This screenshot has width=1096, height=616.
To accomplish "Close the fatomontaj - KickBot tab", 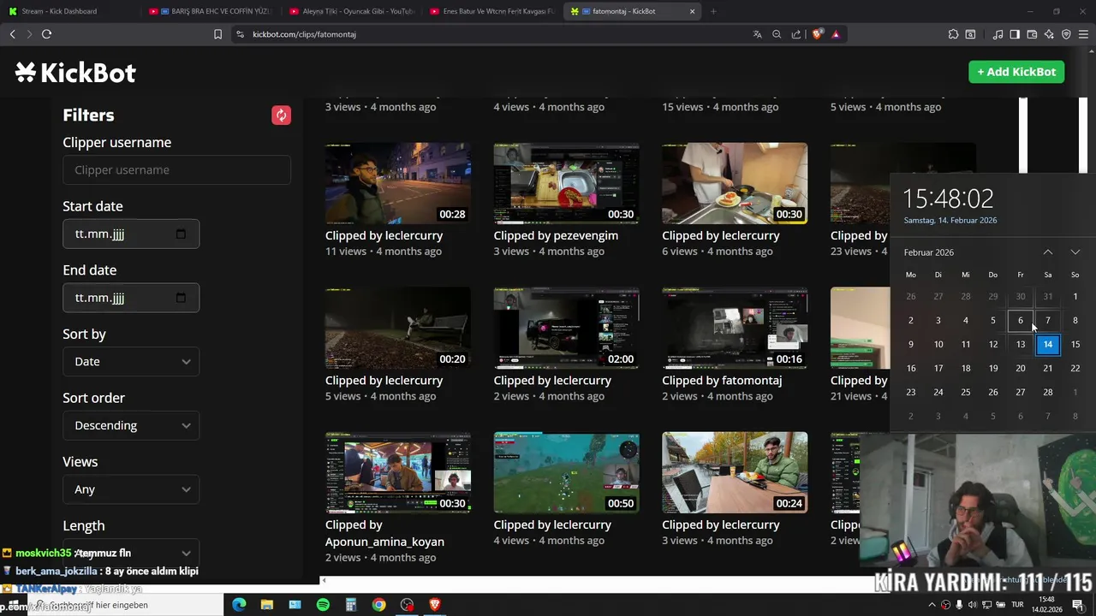I will [x=692, y=11].
